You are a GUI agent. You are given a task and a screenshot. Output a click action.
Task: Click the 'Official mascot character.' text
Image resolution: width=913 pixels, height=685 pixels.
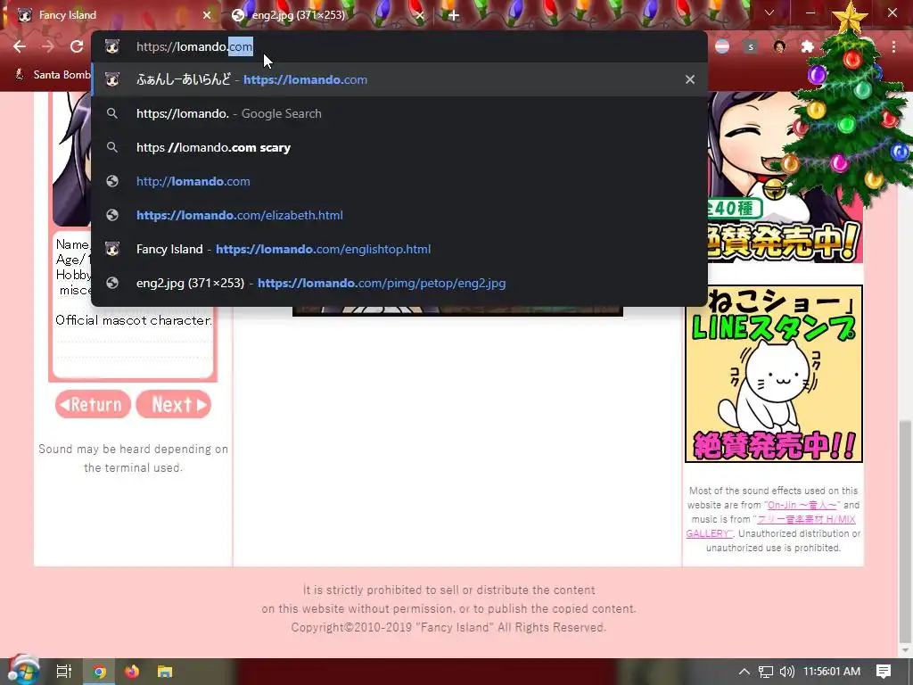pos(134,320)
